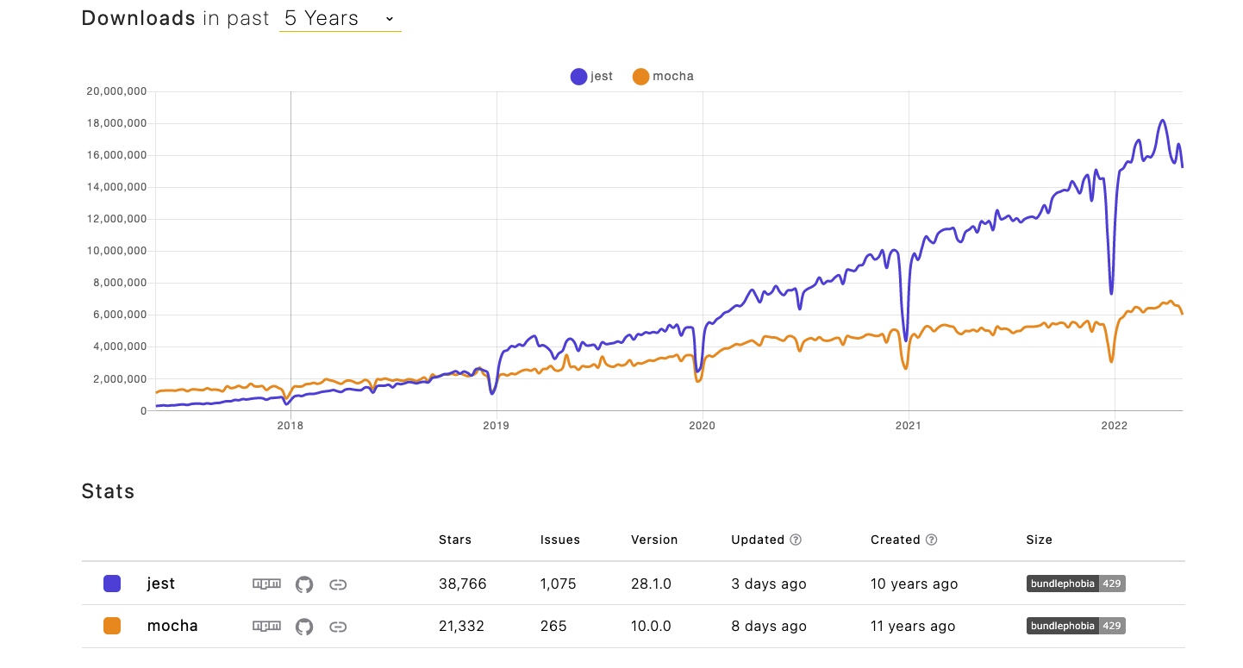The image size is (1243, 668).
Task: Click mocha issues count 265
Action: [553, 626]
